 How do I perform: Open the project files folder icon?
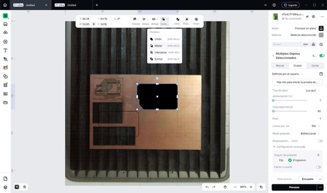[6, 103]
